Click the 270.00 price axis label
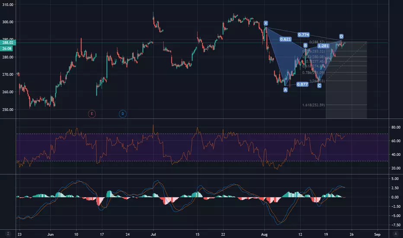This screenshot has height=238, width=403. click(x=8, y=74)
